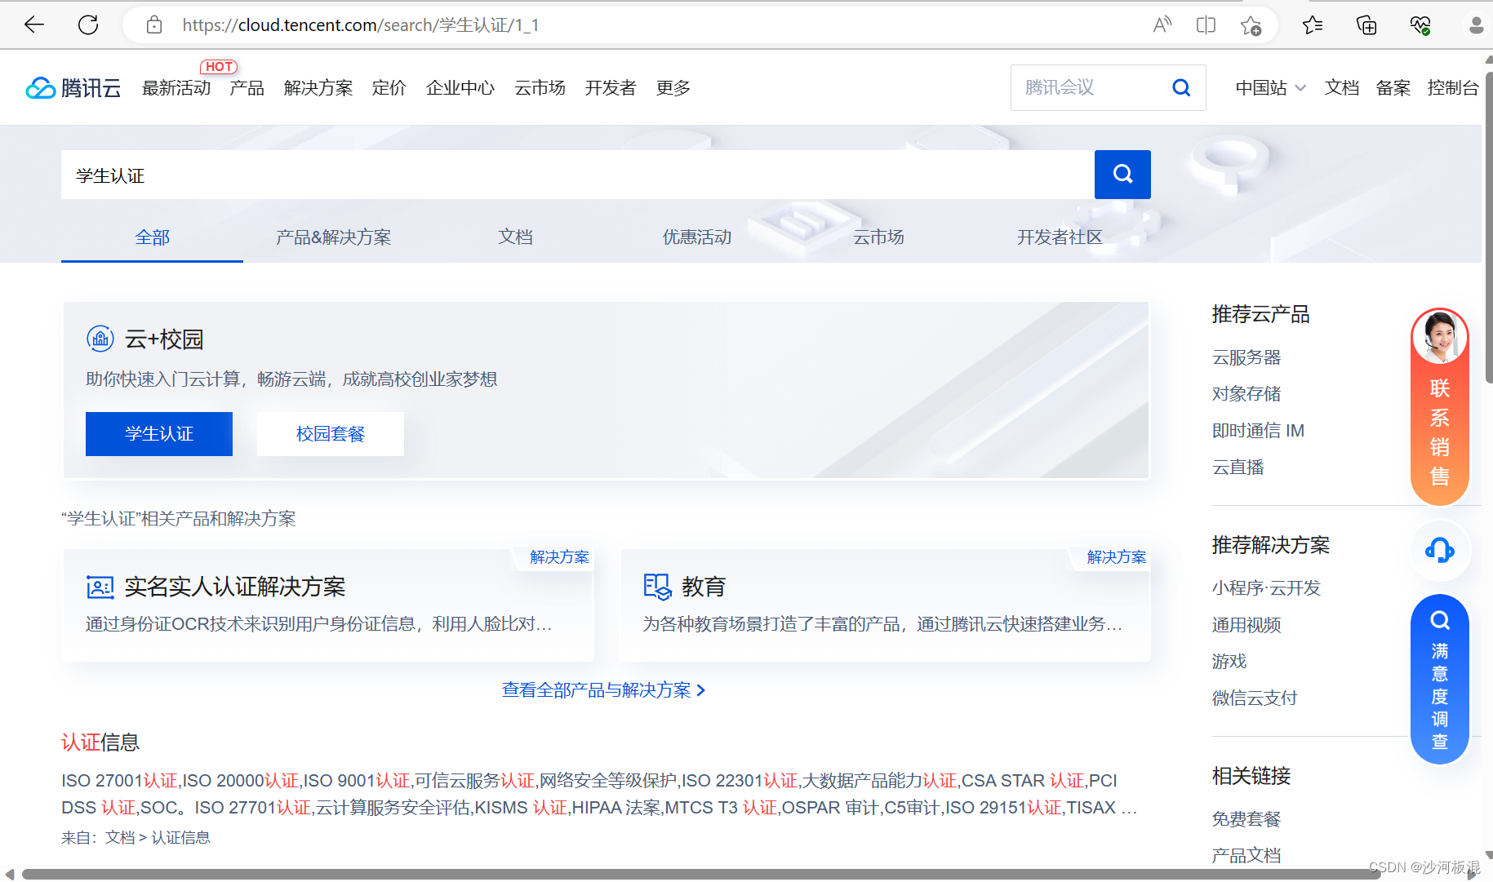
Task: Open recommended product 对象存储
Action: (1246, 394)
